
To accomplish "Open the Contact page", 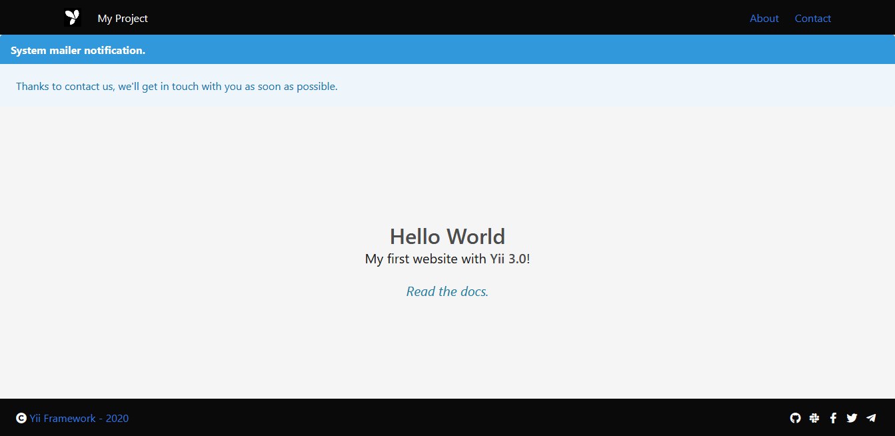I will 812,18.
